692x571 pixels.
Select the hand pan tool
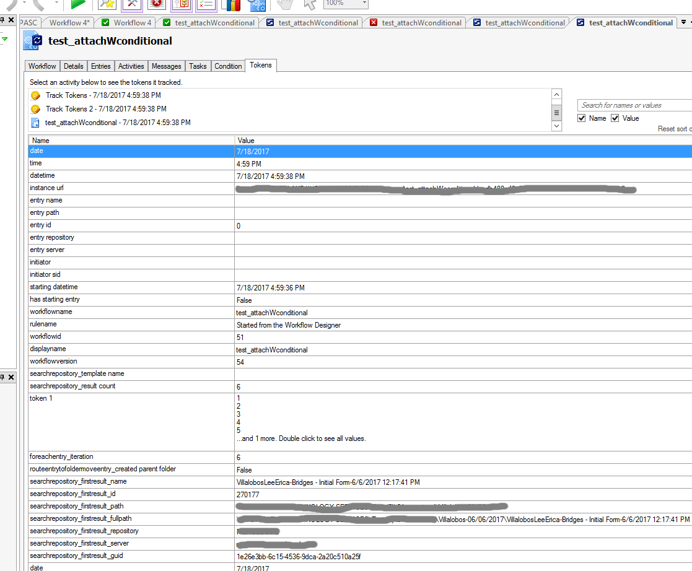284,4
